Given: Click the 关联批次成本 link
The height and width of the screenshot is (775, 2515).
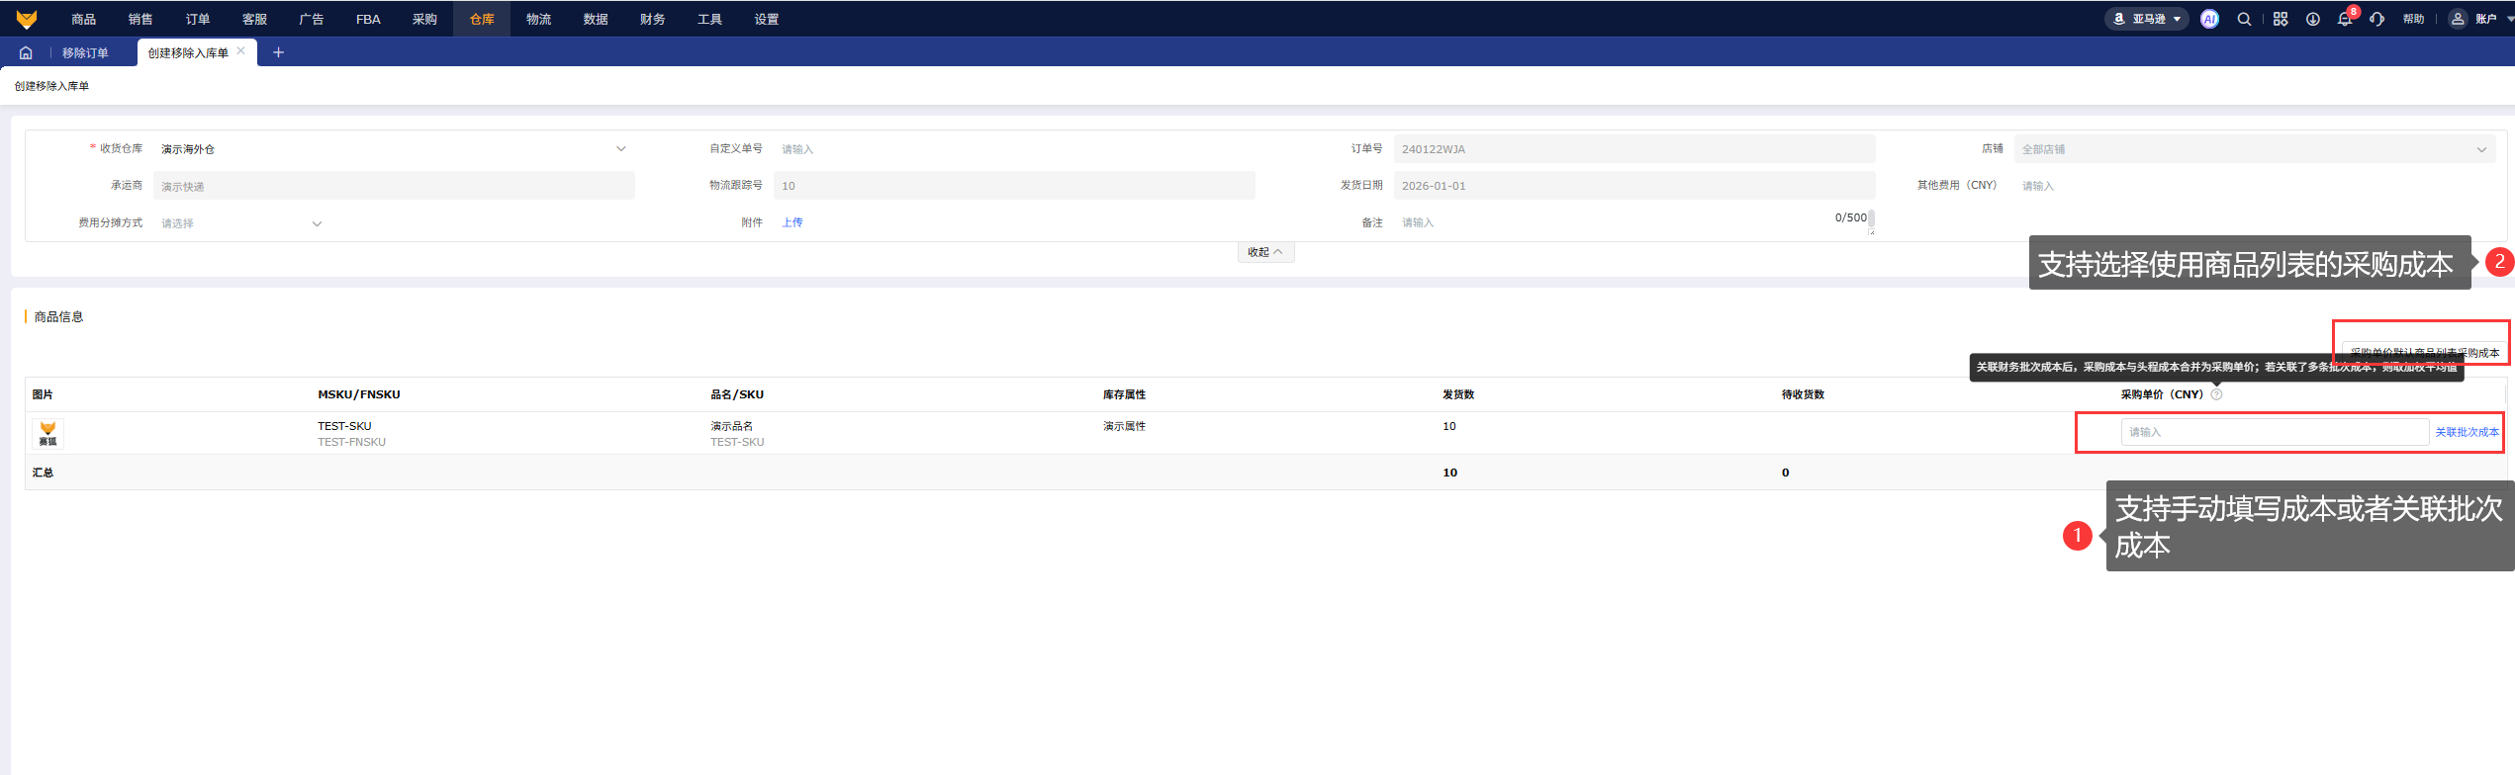Looking at the screenshot, I should [x=2467, y=432].
